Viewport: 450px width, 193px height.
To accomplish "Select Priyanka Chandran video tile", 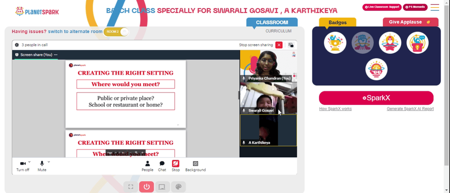I will [268, 66].
